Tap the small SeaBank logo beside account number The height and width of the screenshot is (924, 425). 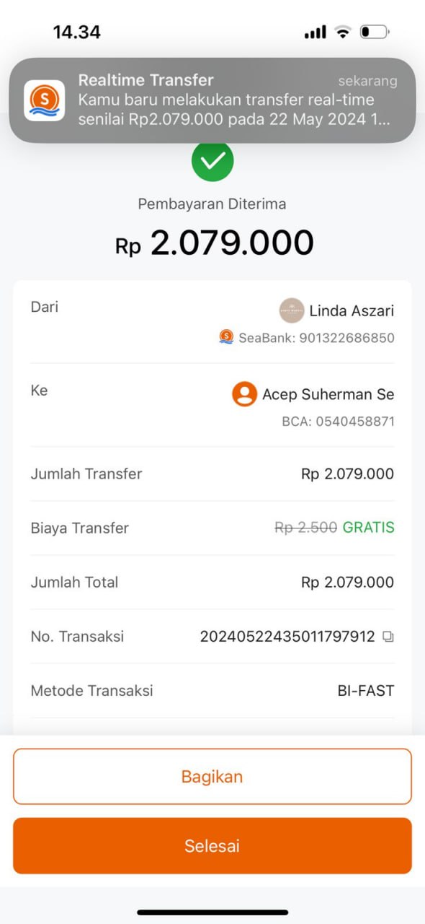coord(226,336)
